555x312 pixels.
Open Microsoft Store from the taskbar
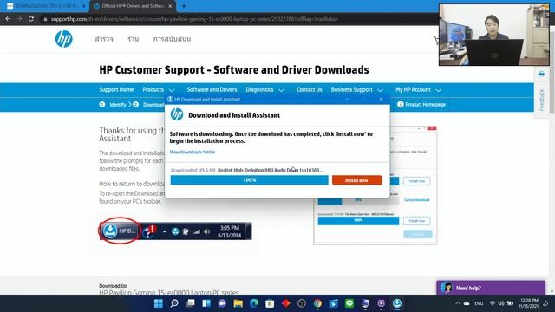270,303
